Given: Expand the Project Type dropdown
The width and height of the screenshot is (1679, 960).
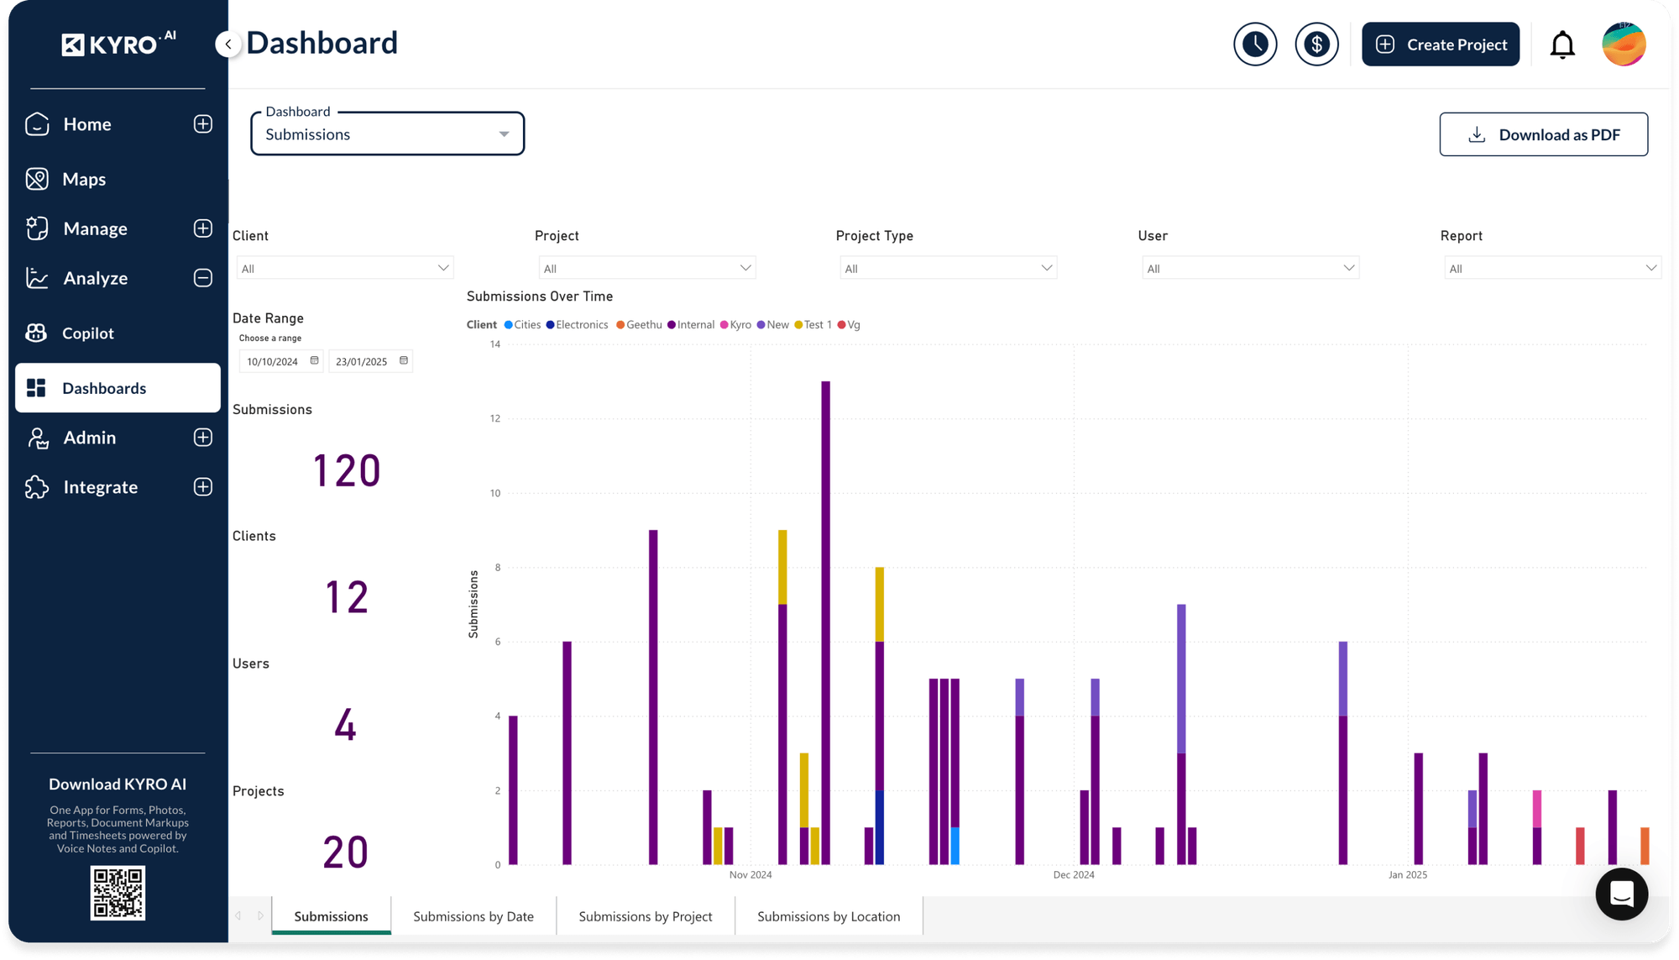Looking at the screenshot, I should pos(948,267).
